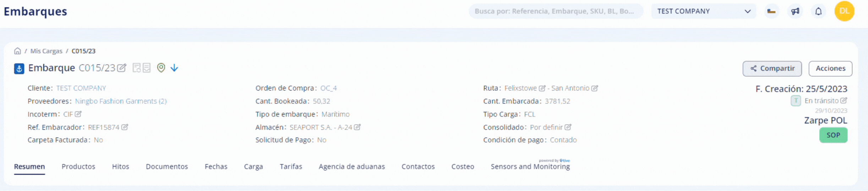The image size is (868, 191).
Task: Expand the TEST COMPANY dropdown
Action: [703, 11]
